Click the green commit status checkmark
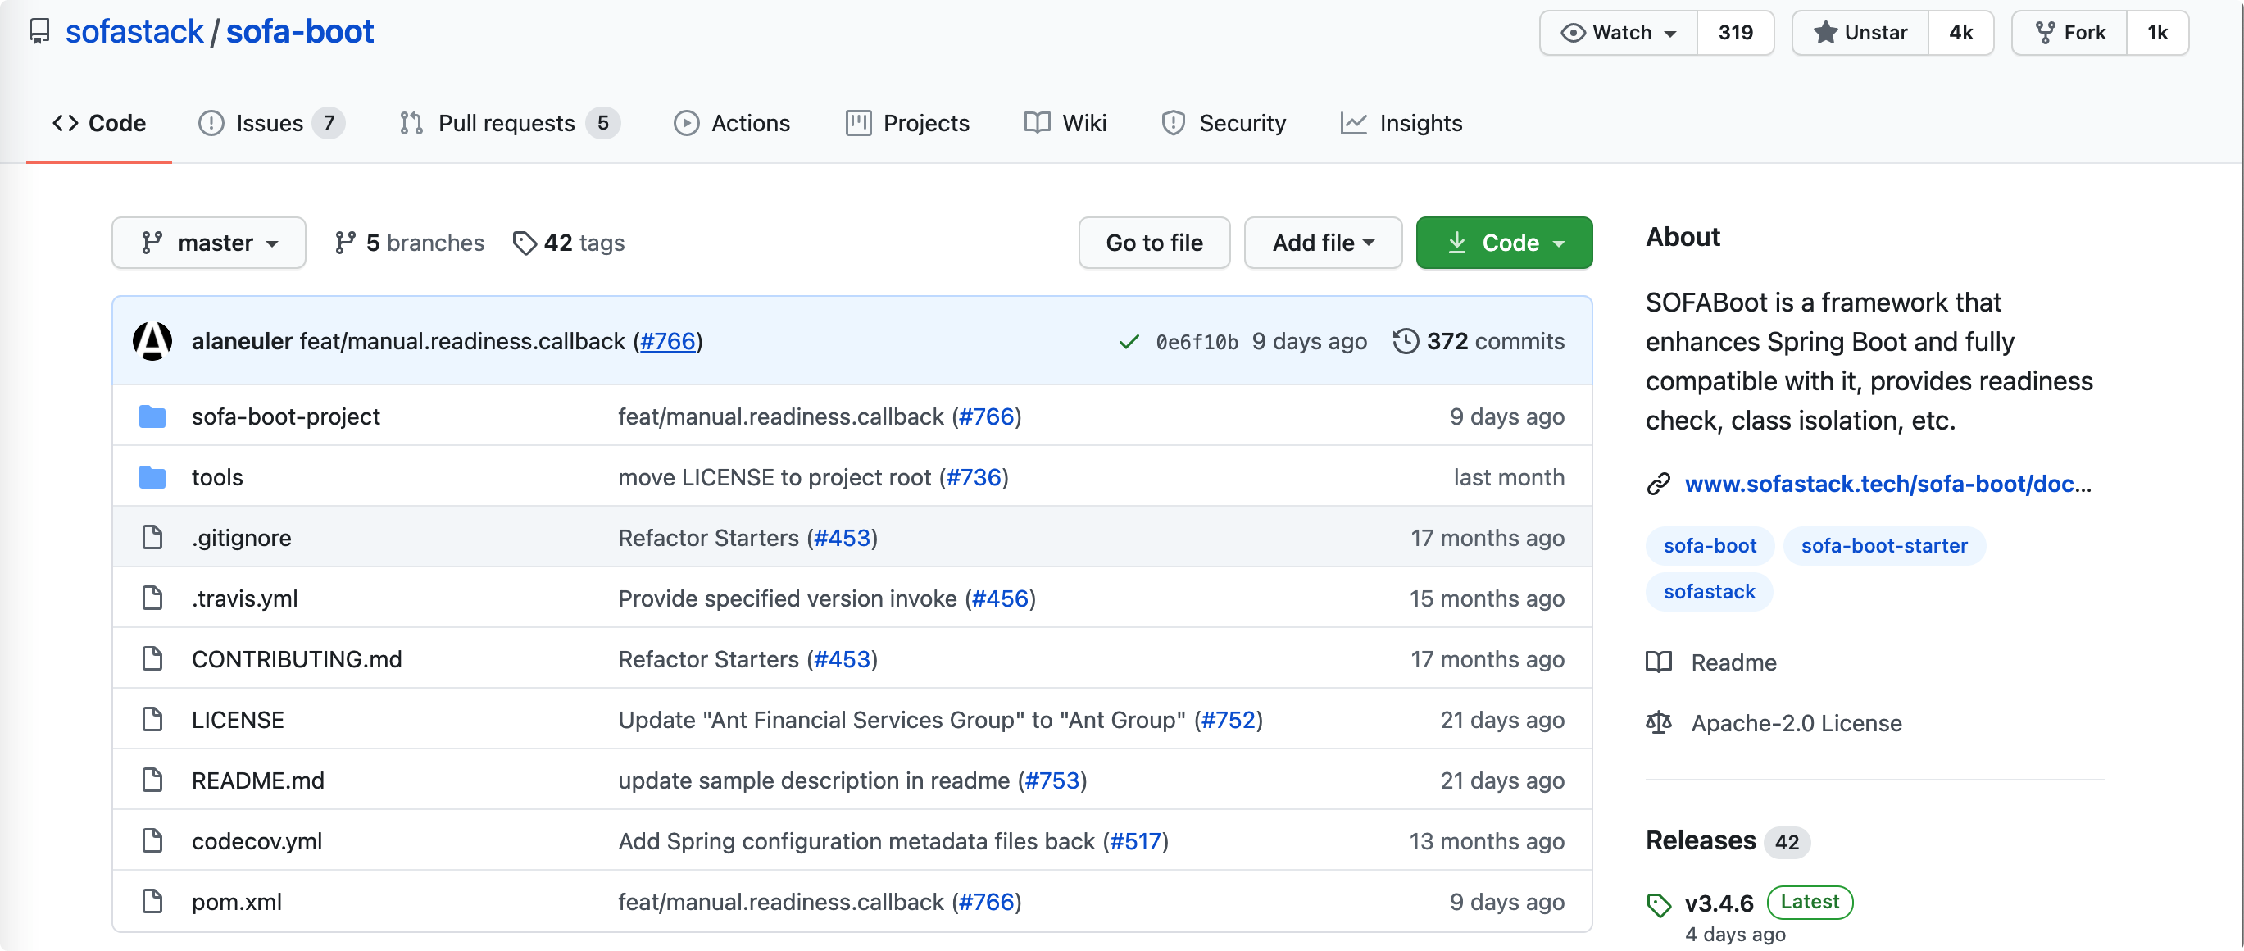This screenshot has width=2244, height=951. click(x=1128, y=342)
